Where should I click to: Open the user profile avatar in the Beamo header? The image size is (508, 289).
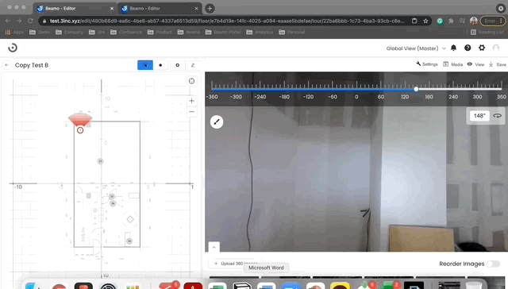pyautogui.click(x=496, y=48)
